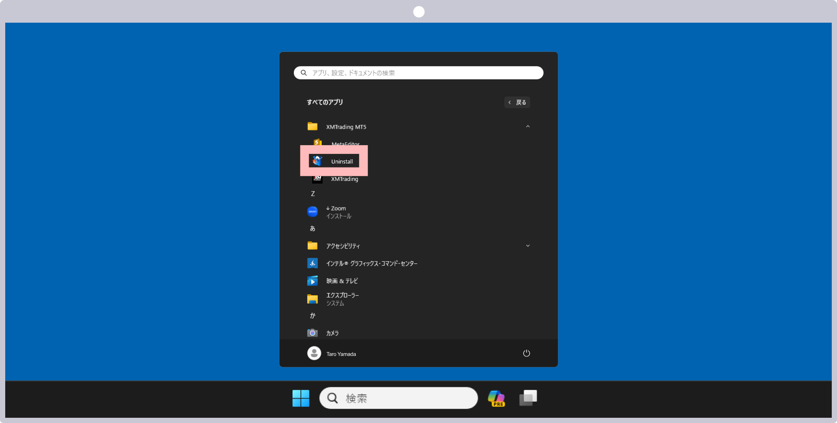Click the アクセシビリティ folder icon

coord(313,246)
